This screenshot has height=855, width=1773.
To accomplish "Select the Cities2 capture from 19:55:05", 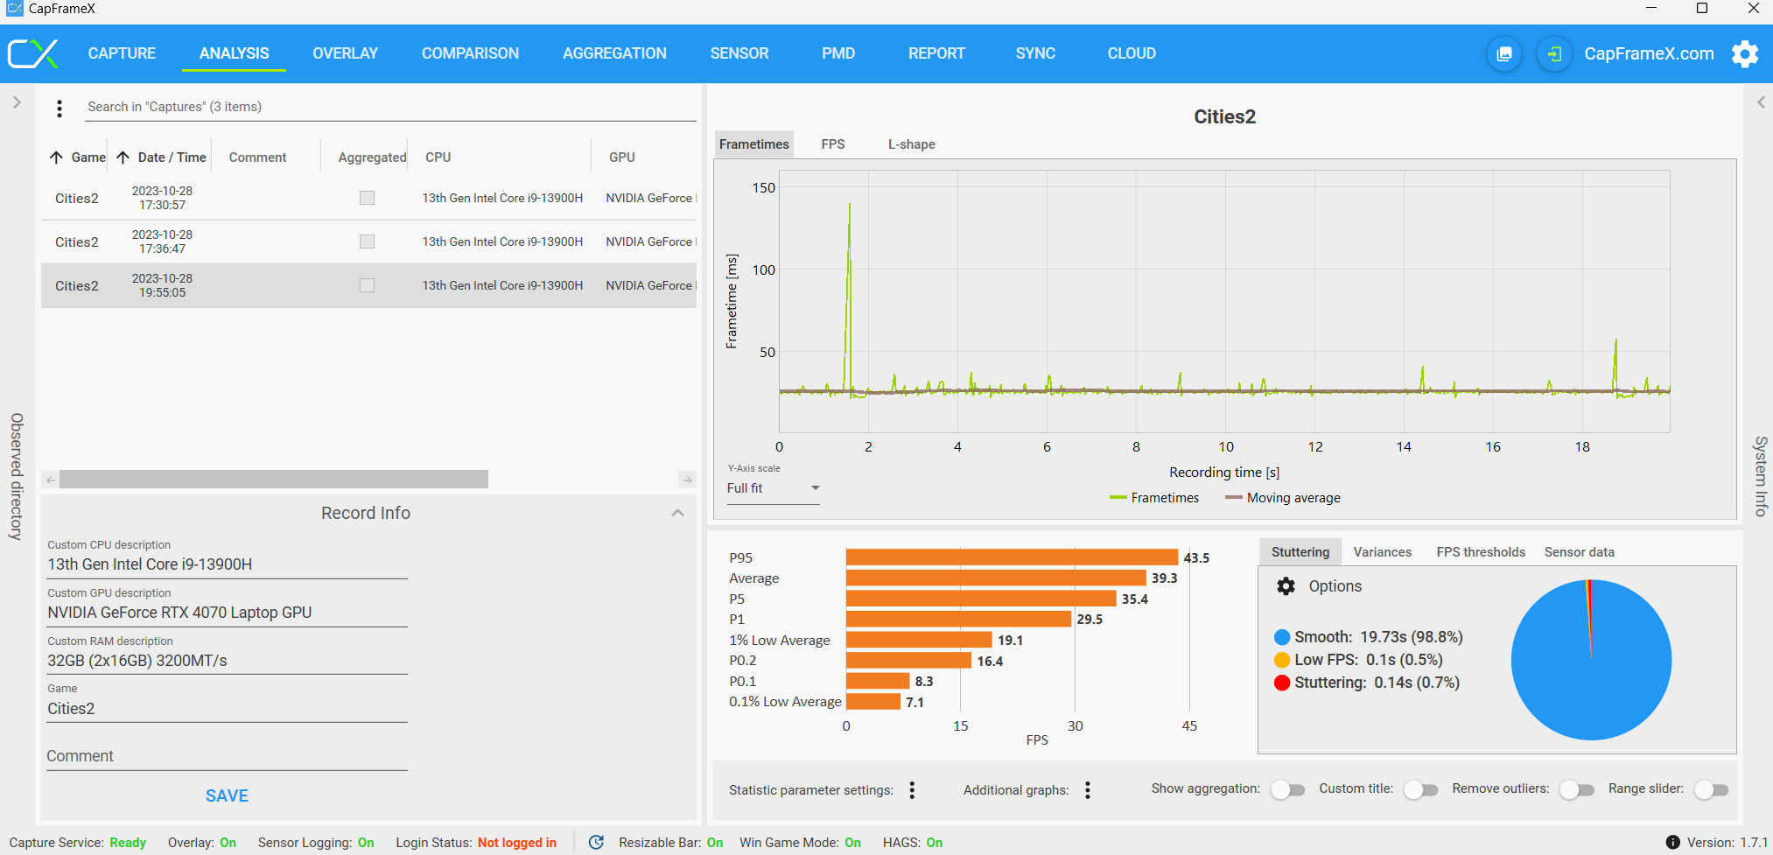I will click(368, 285).
